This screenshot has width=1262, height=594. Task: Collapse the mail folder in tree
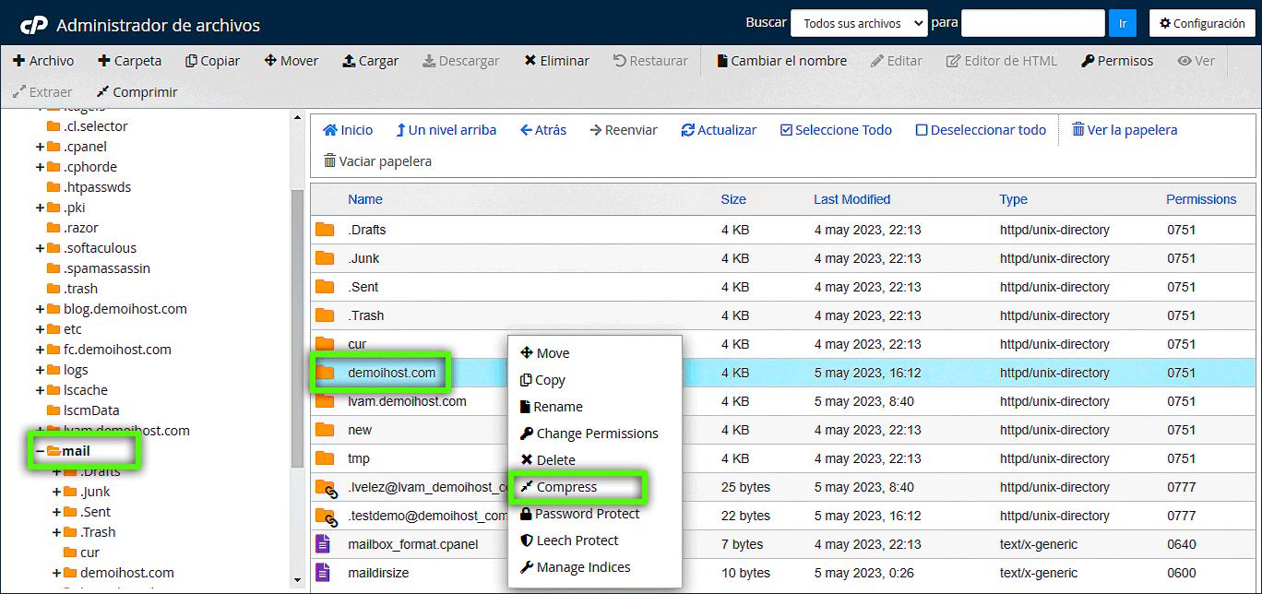(40, 451)
